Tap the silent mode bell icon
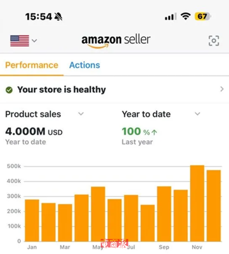229x254 pixels. click(58, 17)
